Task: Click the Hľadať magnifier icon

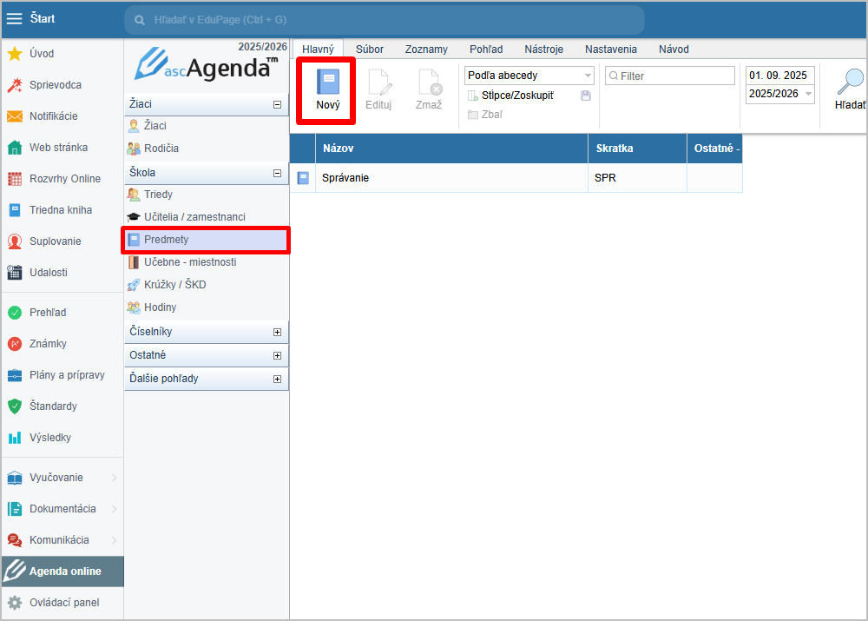Action: point(849,83)
